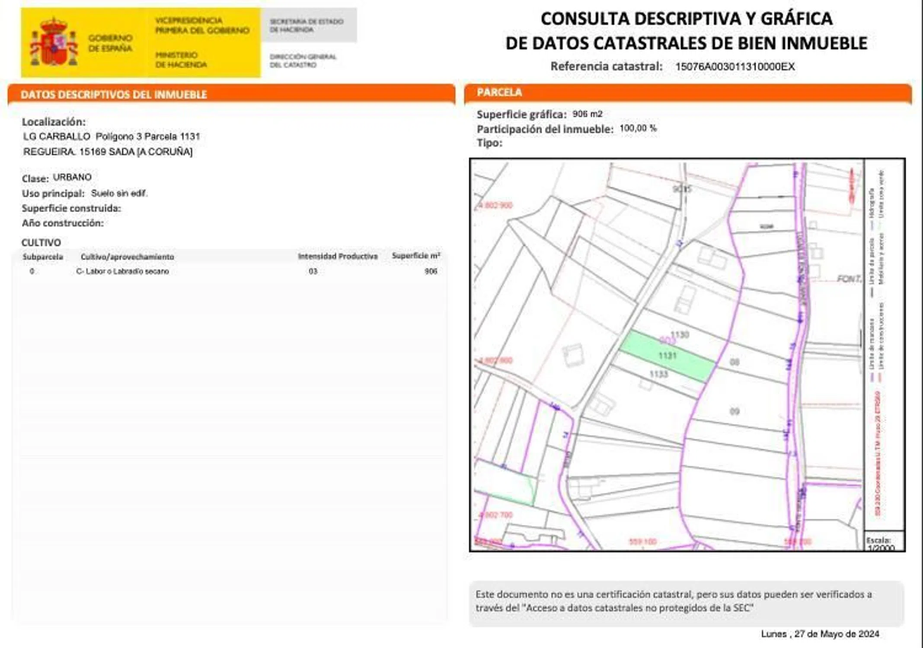Click parcel 1130 label on the map

coord(680,335)
